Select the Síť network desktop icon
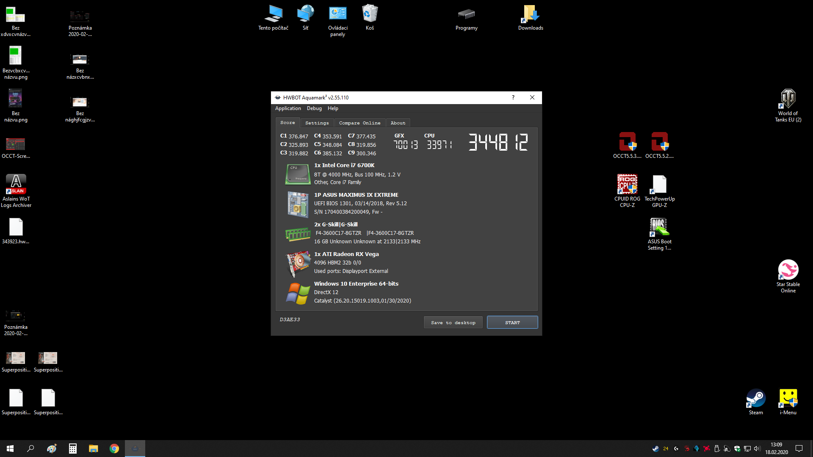Image resolution: width=813 pixels, height=457 pixels. (305, 18)
